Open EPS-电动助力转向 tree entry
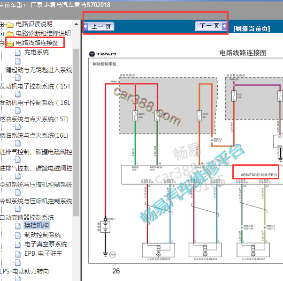283x281 pixels. point(24,271)
